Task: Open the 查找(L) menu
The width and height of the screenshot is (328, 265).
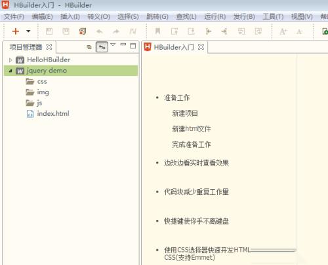Action: pos(186,16)
